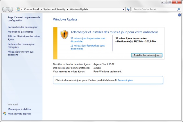Click the 32 mises à jour importantes sélectionnée(s) text

135,40
